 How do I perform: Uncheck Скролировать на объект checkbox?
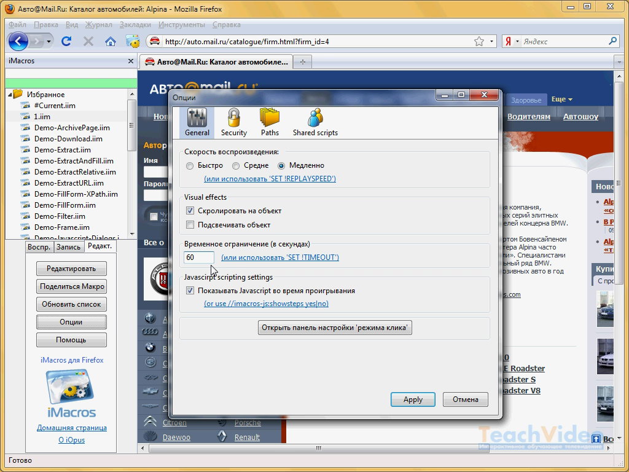point(190,211)
